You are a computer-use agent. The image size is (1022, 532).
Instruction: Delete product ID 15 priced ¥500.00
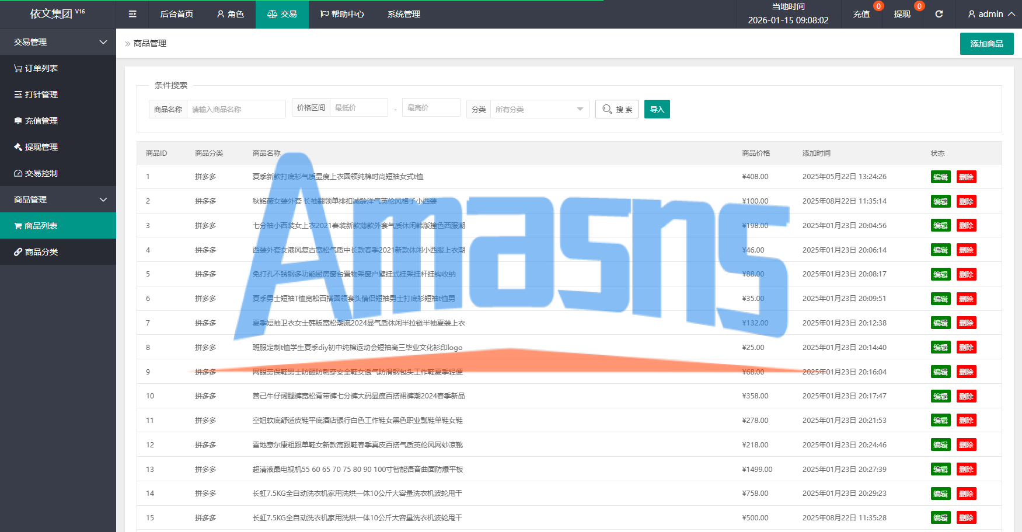pos(967,518)
